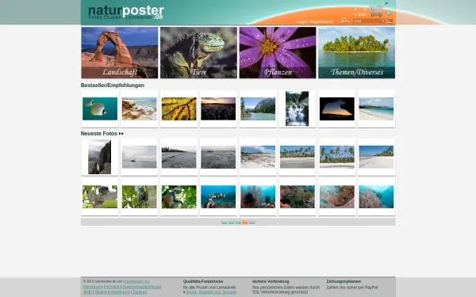Image resolution: width=476 pixels, height=297 pixels.
Task: Open the tall palms blue sky thumbnail
Action: 337,157
